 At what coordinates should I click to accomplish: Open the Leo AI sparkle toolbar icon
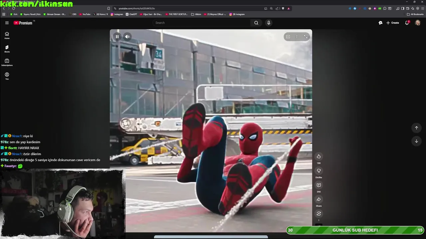coord(413,8)
